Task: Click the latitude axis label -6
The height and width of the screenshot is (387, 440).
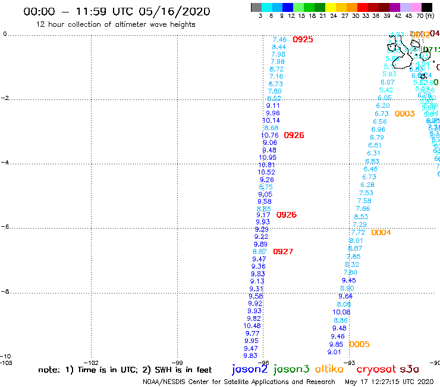Action: coord(5,226)
